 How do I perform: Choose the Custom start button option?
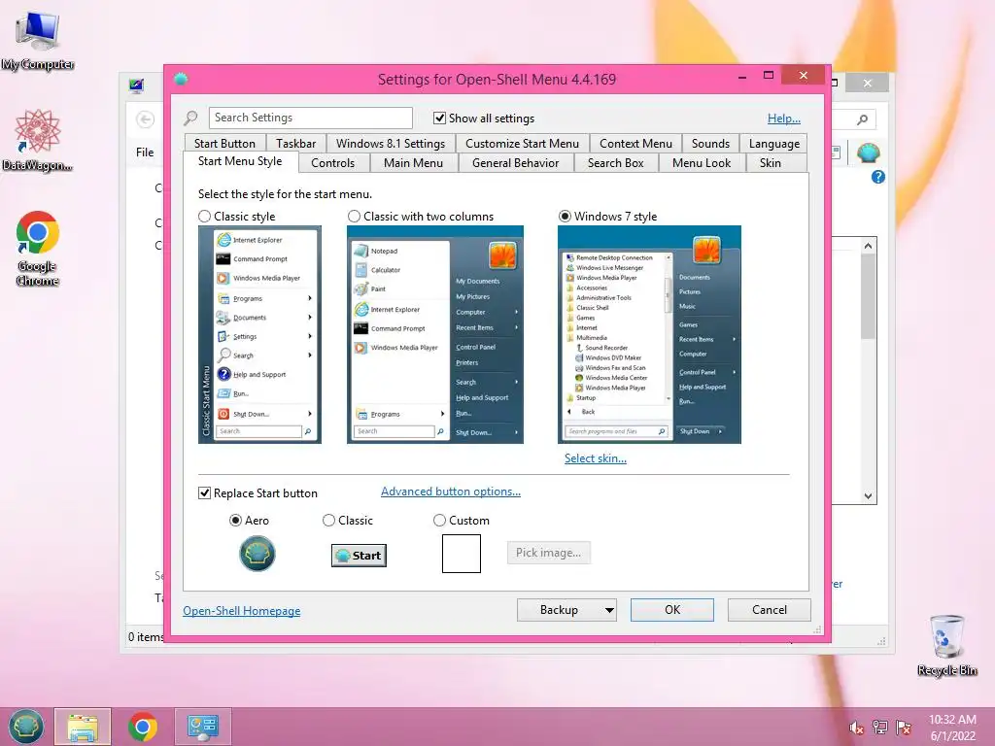(439, 521)
